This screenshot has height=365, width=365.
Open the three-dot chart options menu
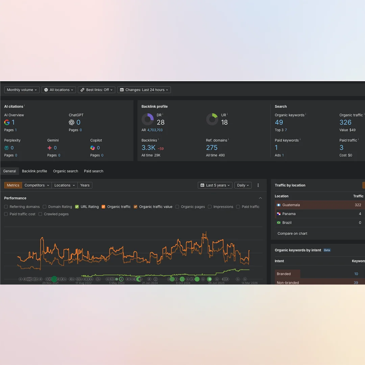(x=258, y=185)
